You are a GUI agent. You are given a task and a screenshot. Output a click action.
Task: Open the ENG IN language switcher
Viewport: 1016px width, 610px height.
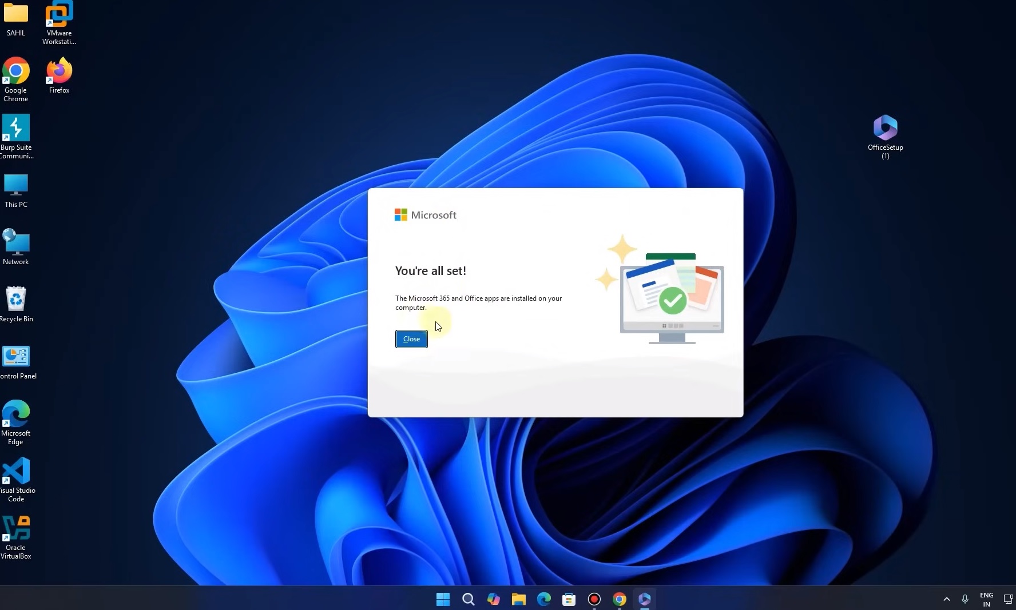point(986,599)
